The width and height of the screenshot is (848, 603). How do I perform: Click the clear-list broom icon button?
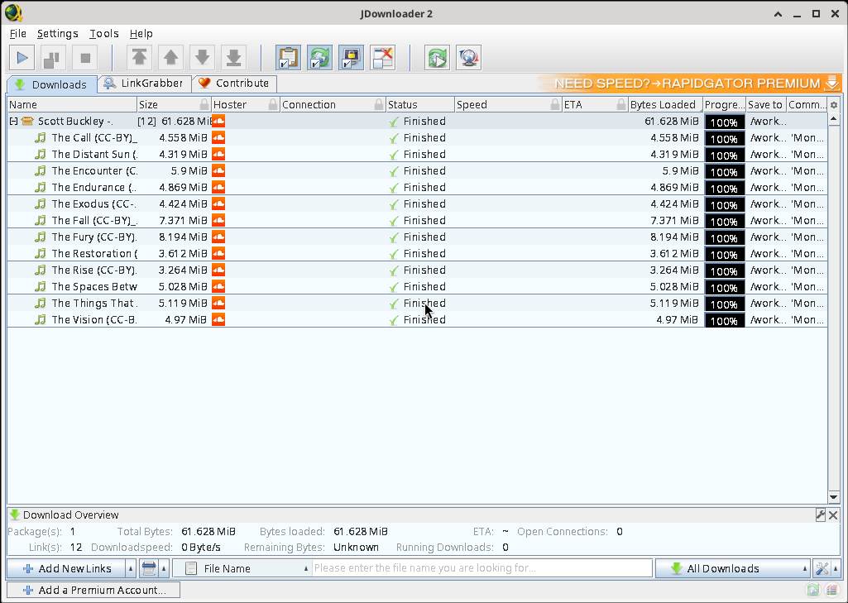pos(149,568)
